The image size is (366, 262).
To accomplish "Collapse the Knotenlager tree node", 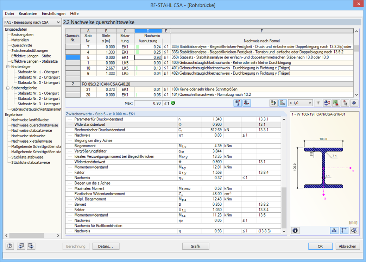I will [8, 67].
